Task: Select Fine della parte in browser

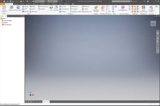Action: (7, 25)
